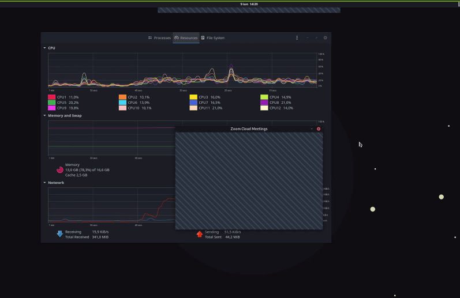The image size is (460, 298).
Task: Select the CPU6 cyan color swatch
Action: pyautogui.click(x=122, y=103)
